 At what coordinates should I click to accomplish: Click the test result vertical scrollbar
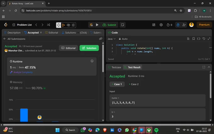211,85
